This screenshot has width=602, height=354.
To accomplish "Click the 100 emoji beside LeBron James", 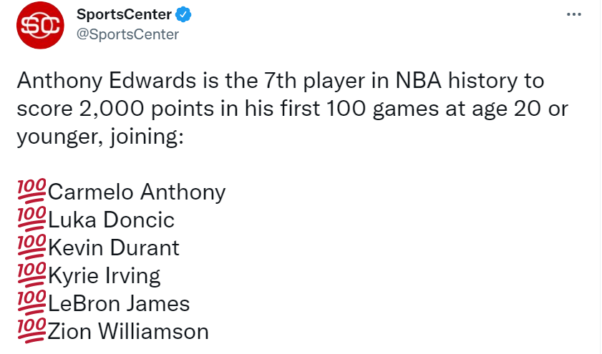I will point(32,302).
